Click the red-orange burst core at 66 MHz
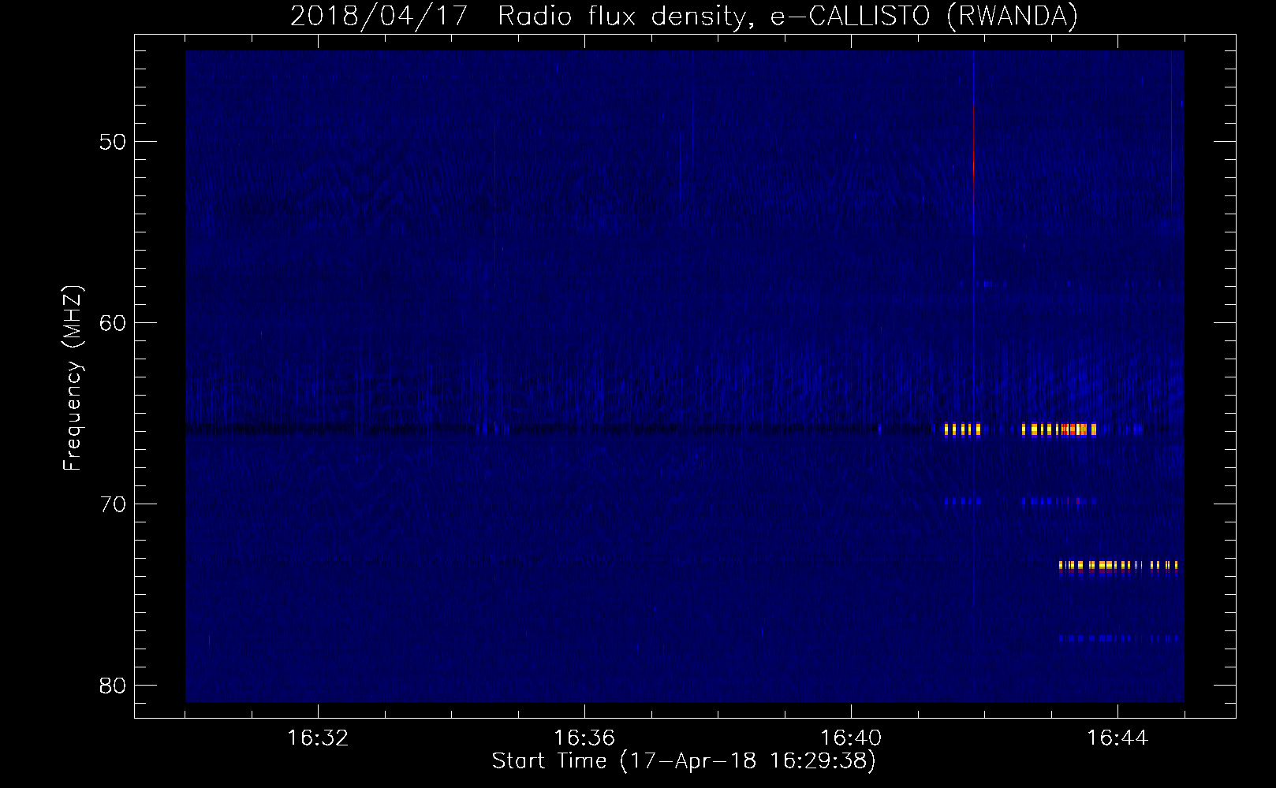Screen dimensions: 1276x788 pyautogui.click(x=1069, y=429)
